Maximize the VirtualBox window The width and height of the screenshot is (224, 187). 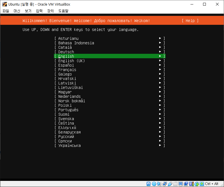point(204,4)
